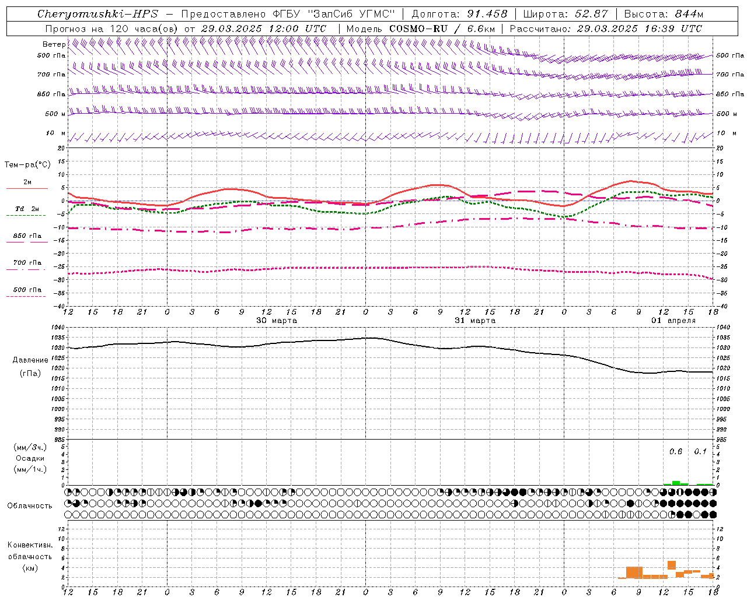This screenshot has height=597, width=747.
Task: Click the Cheryomushki-HPS station title
Action: point(97,14)
